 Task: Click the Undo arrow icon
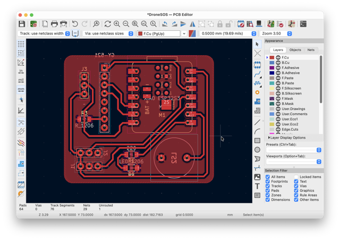pos(75,24)
